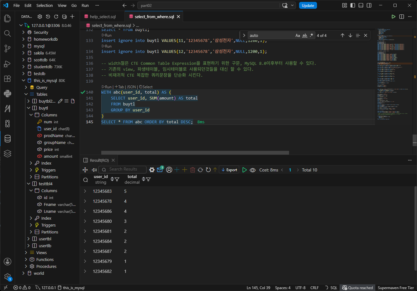Refresh the database connections list
417x291 pixels.
pyautogui.click(x=56, y=17)
